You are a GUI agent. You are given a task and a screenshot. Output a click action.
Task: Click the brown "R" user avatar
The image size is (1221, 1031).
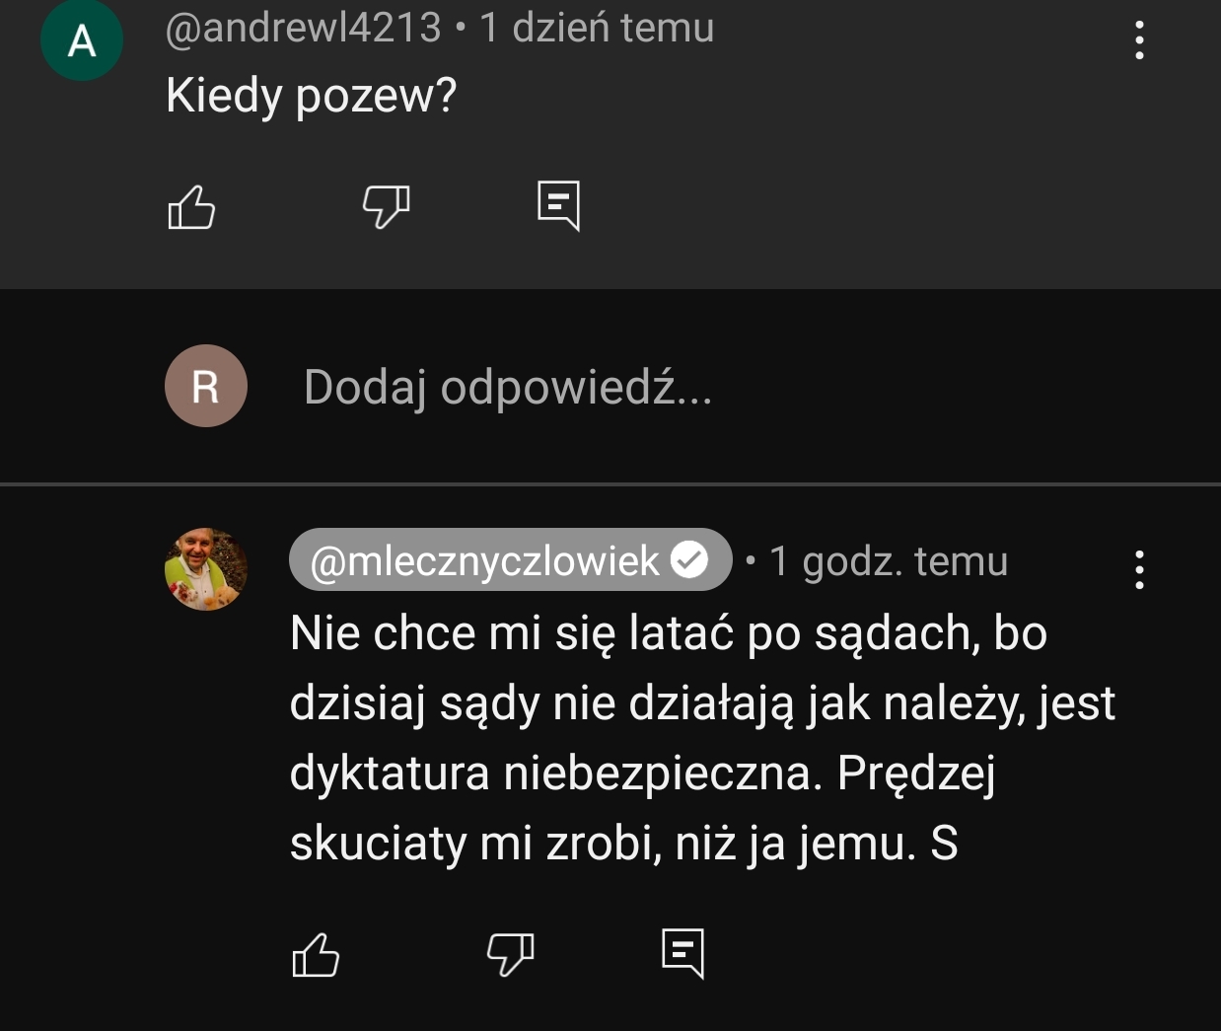(205, 386)
